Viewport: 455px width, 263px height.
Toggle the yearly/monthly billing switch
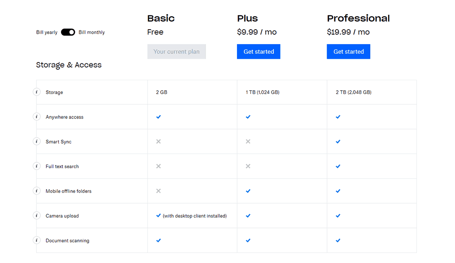pos(68,32)
